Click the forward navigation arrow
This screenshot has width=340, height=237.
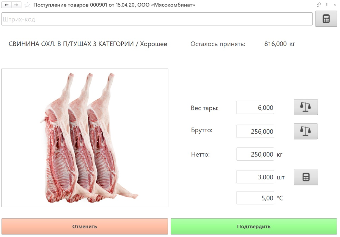16,5
